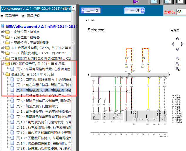Click folder icon of 2.0 升汽油发动机 CCZB
This screenshot has height=151, width=186.
coord(7,53)
